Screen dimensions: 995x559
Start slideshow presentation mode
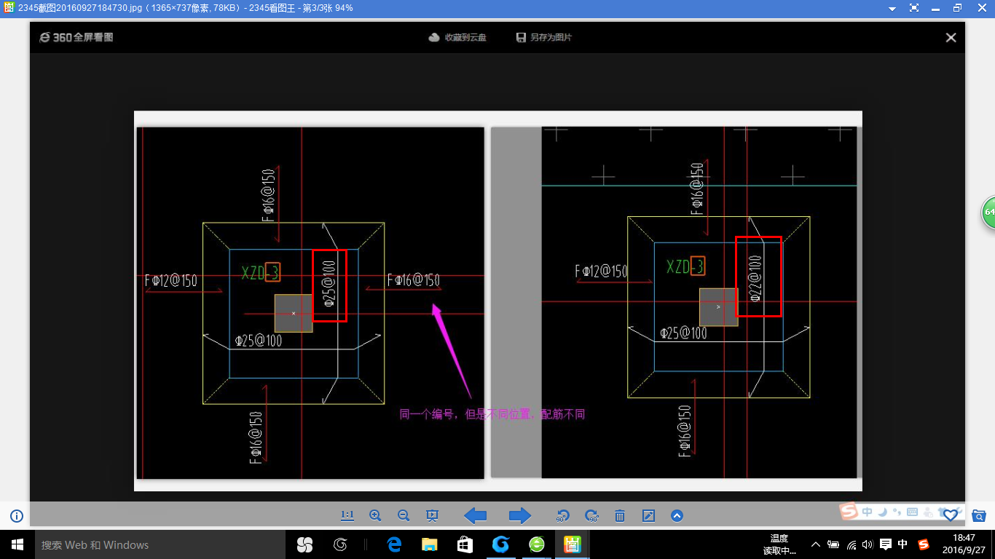(x=432, y=516)
